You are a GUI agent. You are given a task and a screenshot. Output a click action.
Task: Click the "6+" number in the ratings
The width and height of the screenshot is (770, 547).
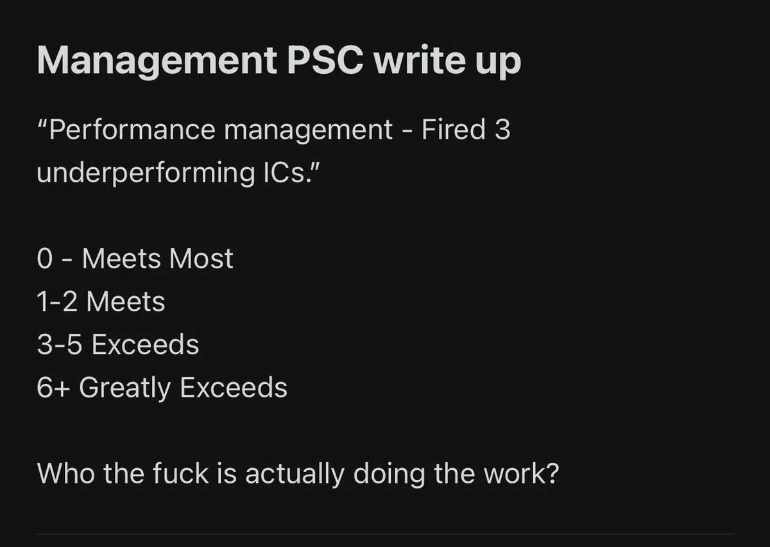[49, 388]
